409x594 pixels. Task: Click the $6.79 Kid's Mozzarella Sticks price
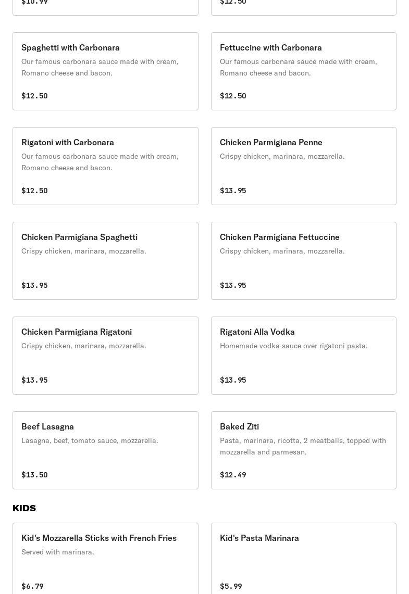click(x=32, y=586)
